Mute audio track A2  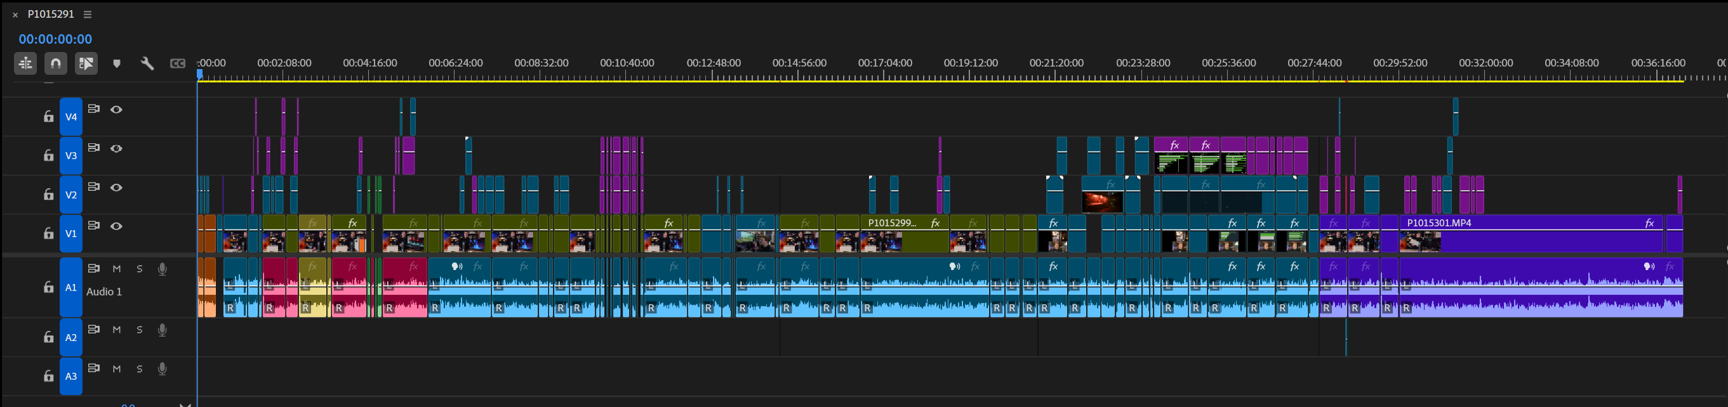pyautogui.click(x=117, y=330)
